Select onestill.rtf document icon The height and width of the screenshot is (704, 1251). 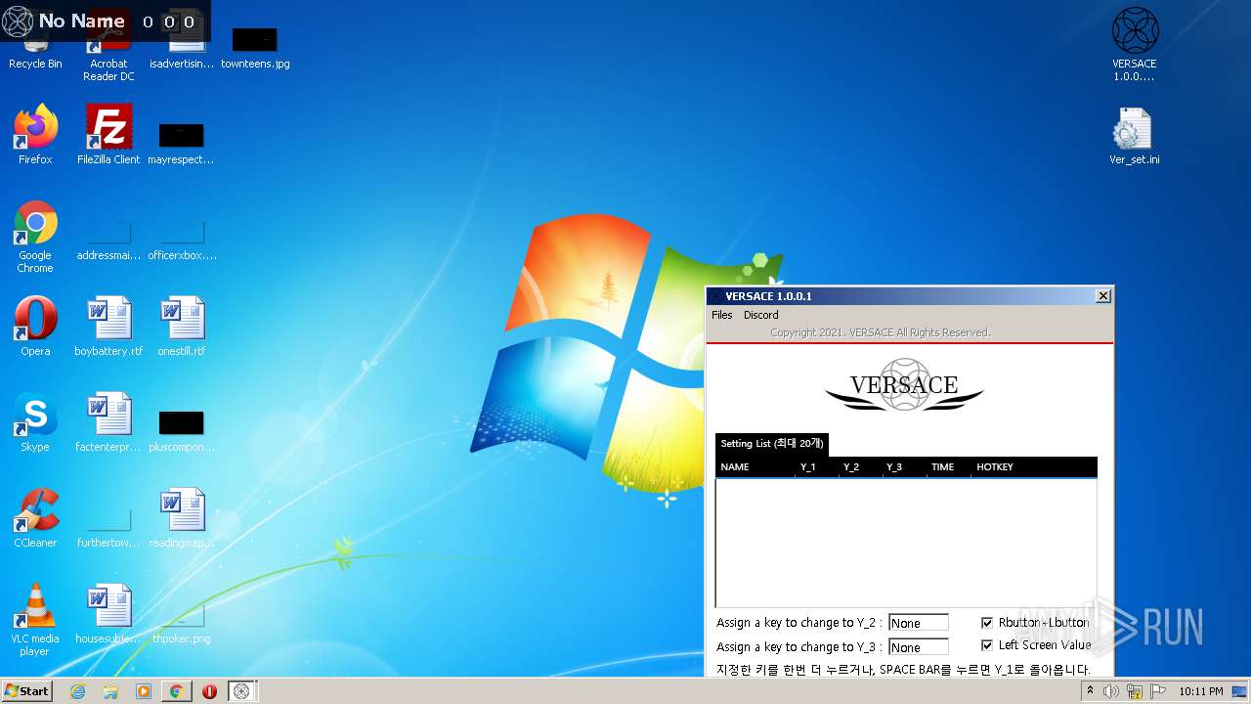(x=182, y=327)
